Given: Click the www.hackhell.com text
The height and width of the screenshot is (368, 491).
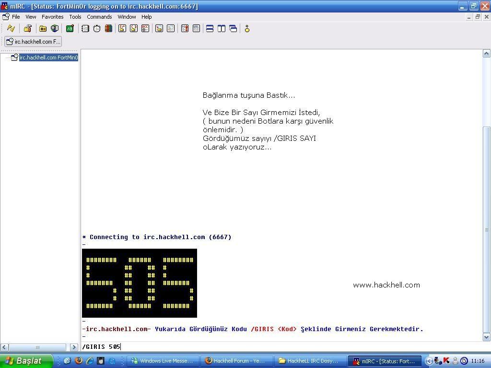Looking at the screenshot, I should click(386, 285).
